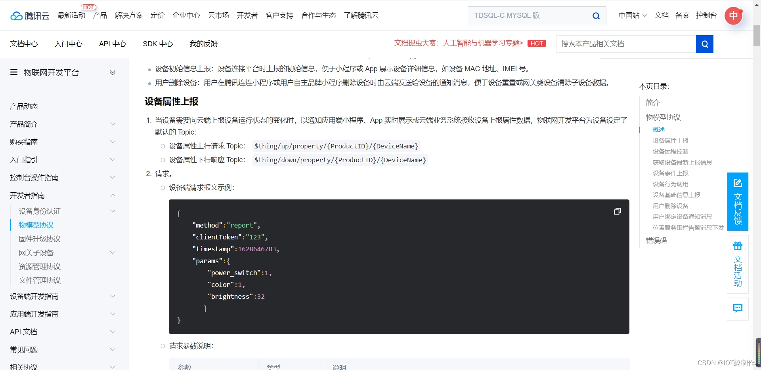Expand the 应用端开发指南 section
Image resolution: width=761 pixels, height=370 pixels.
(113, 314)
